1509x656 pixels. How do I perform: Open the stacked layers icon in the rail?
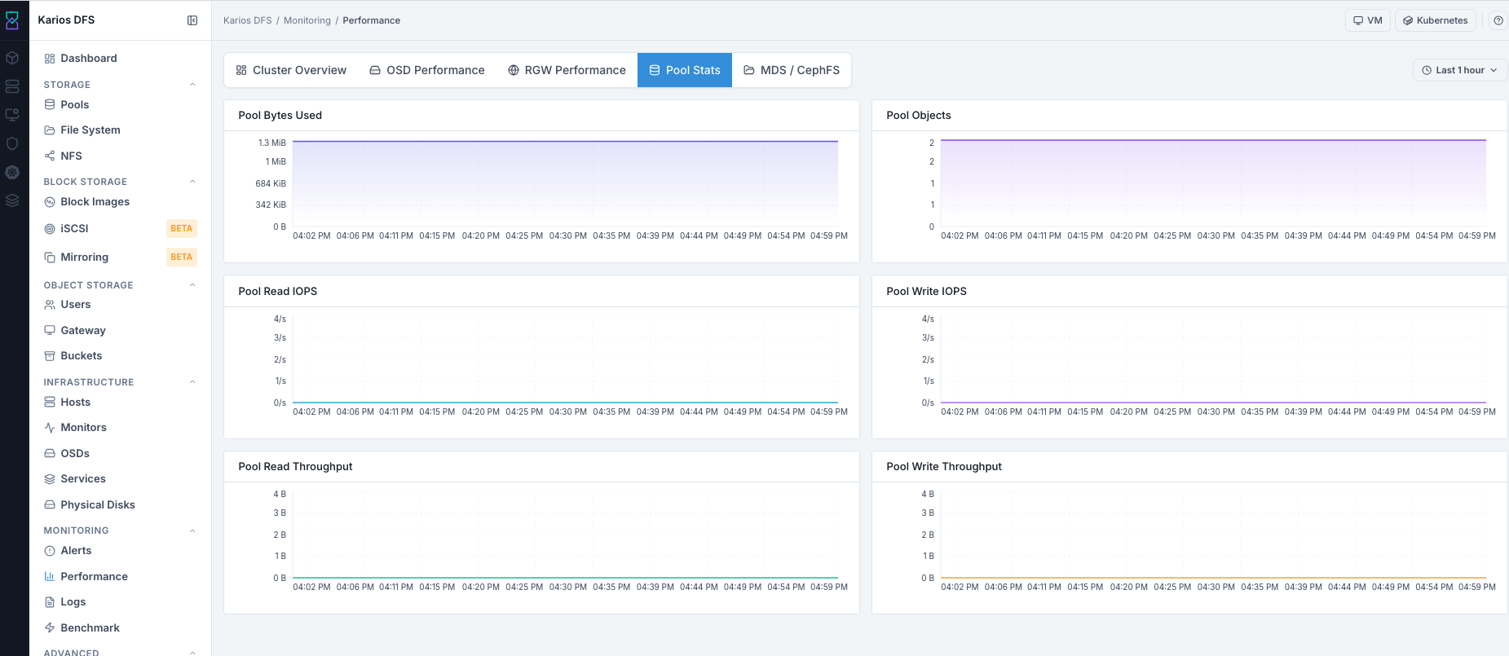pyautogui.click(x=12, y=200)
